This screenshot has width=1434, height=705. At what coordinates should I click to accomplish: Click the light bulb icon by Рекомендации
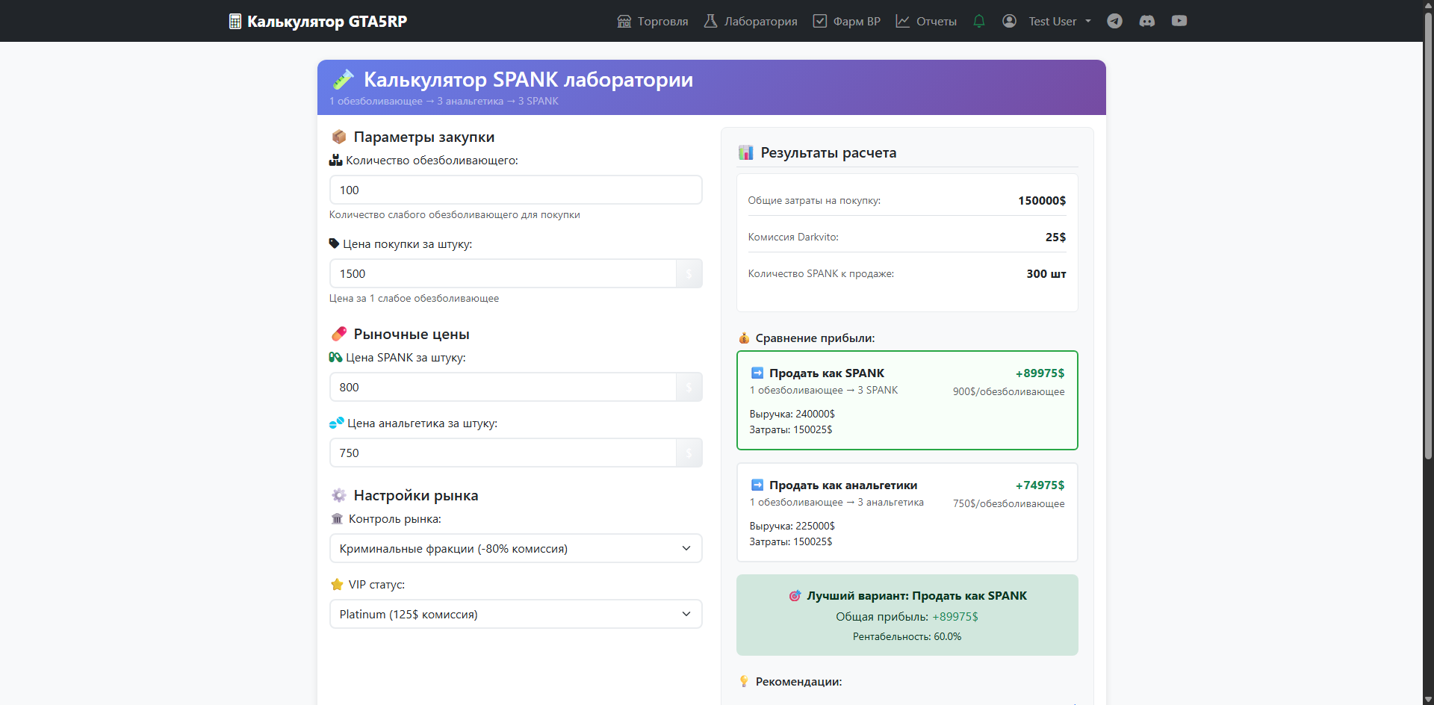pyautogui.click(x=744, y=682)
